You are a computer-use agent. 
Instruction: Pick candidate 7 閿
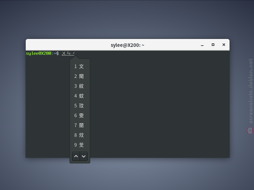(x=80, y=125)
